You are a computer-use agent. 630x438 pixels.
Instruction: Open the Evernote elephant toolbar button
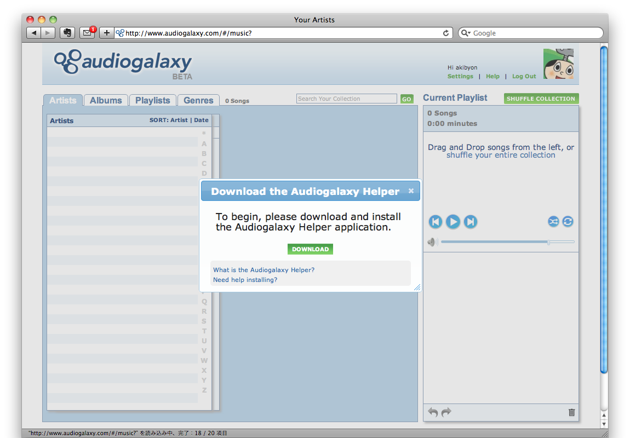point(67,33)
